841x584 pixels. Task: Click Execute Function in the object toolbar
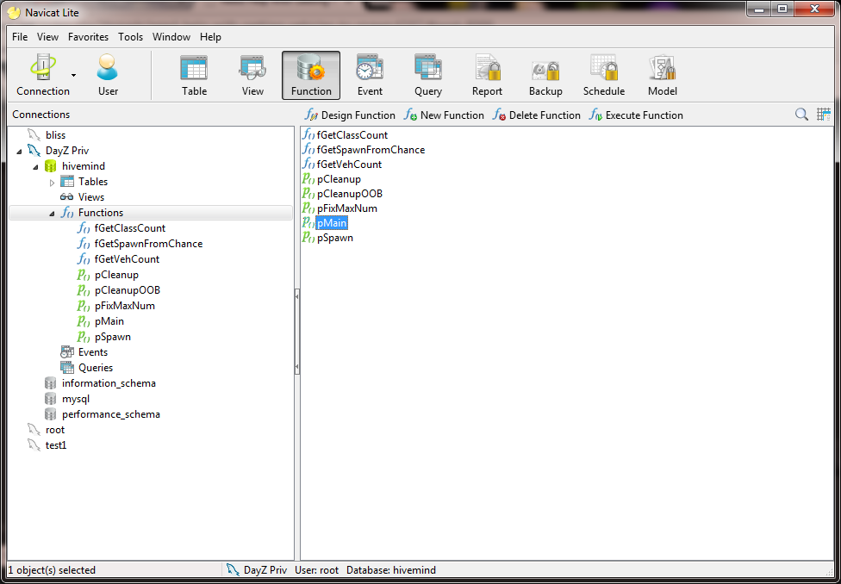(636, 115)
